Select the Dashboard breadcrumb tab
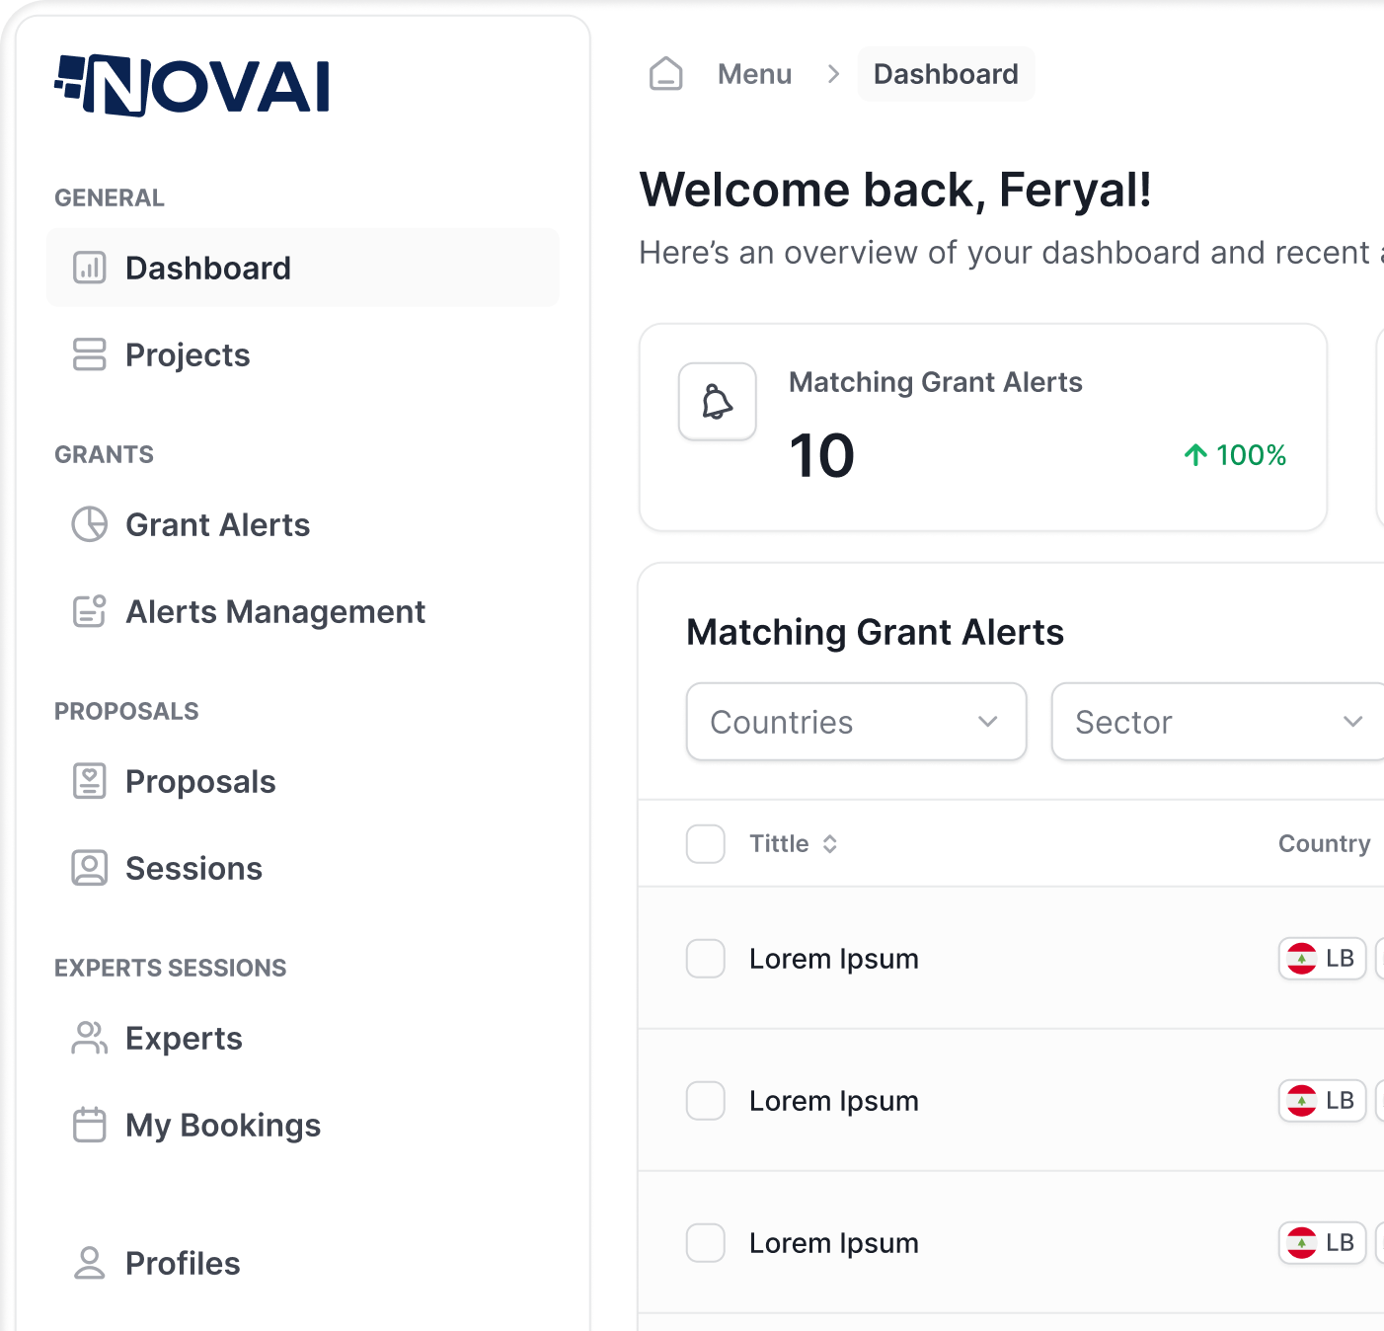 coord(945,73)
